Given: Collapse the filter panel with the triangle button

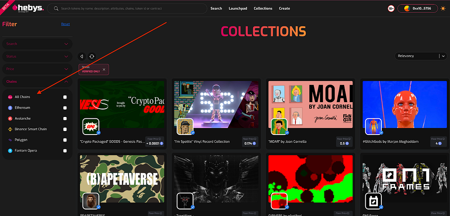Looking at the screenshot, I should click(82, 57).
